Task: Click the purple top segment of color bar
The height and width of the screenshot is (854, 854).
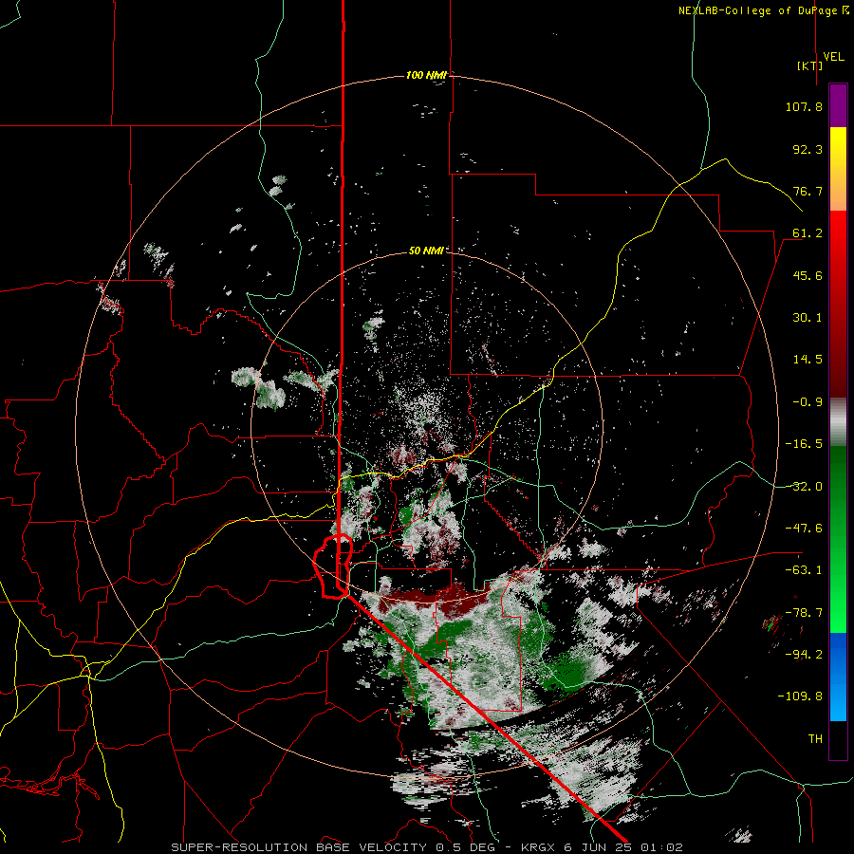Action: 838,105
